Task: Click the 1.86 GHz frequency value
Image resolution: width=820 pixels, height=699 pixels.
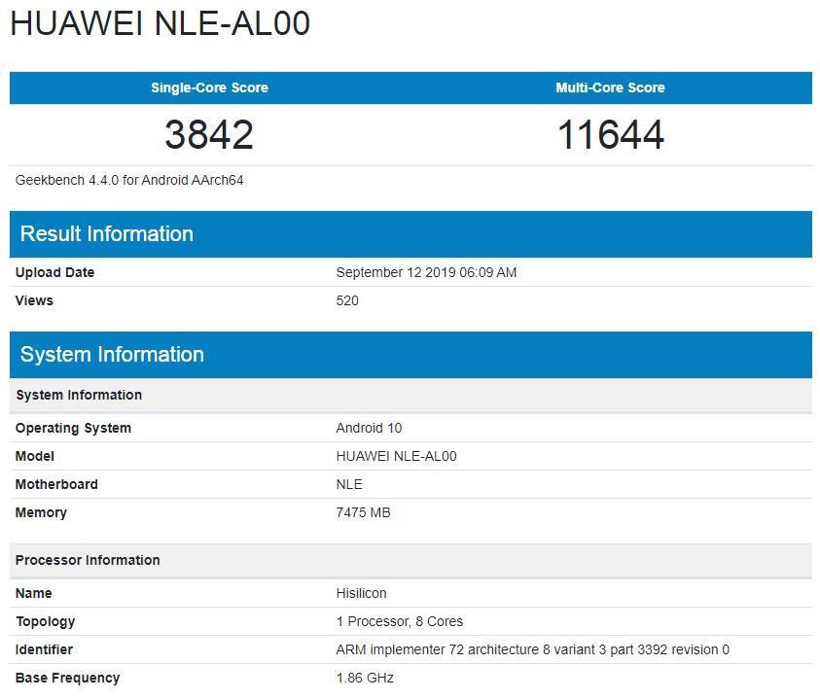Action: coord(365,678)
